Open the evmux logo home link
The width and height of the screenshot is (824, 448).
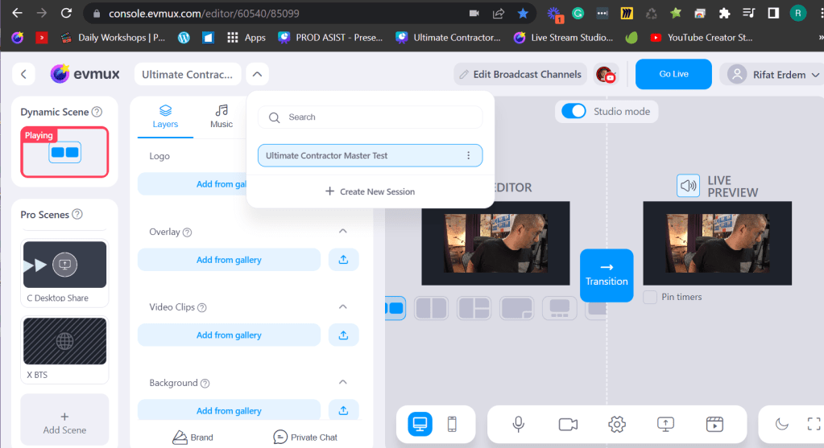85,75
